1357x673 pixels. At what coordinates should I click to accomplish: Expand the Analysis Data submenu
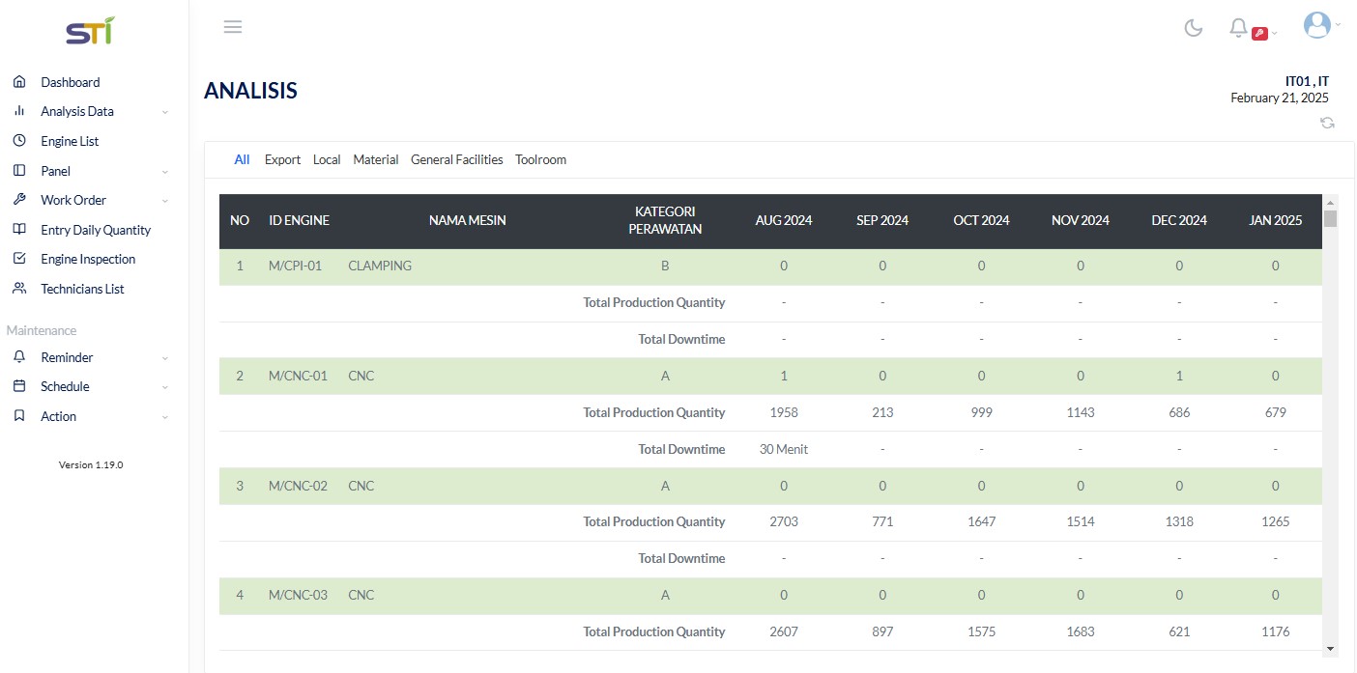point(92,111)
